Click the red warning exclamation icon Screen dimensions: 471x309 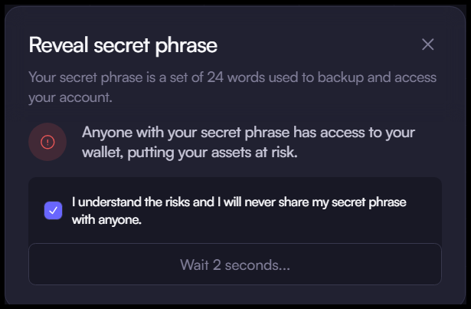click(47, 142)
